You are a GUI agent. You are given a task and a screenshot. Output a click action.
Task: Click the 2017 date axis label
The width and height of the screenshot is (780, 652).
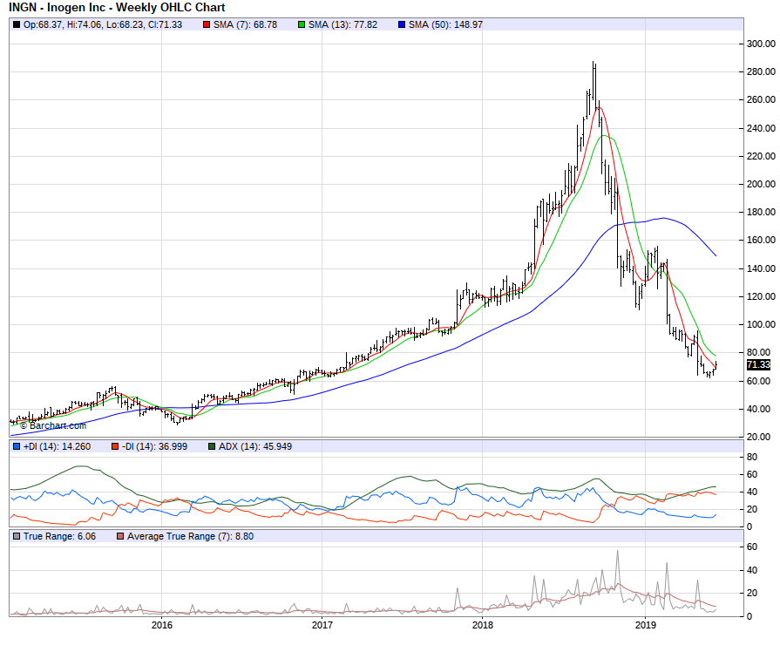(322, 625)
